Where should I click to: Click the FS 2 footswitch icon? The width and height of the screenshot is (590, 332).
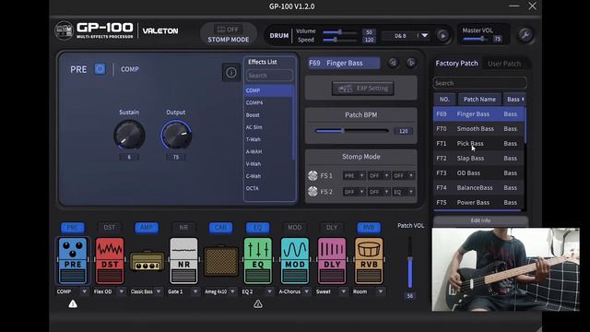click(313, 191)
